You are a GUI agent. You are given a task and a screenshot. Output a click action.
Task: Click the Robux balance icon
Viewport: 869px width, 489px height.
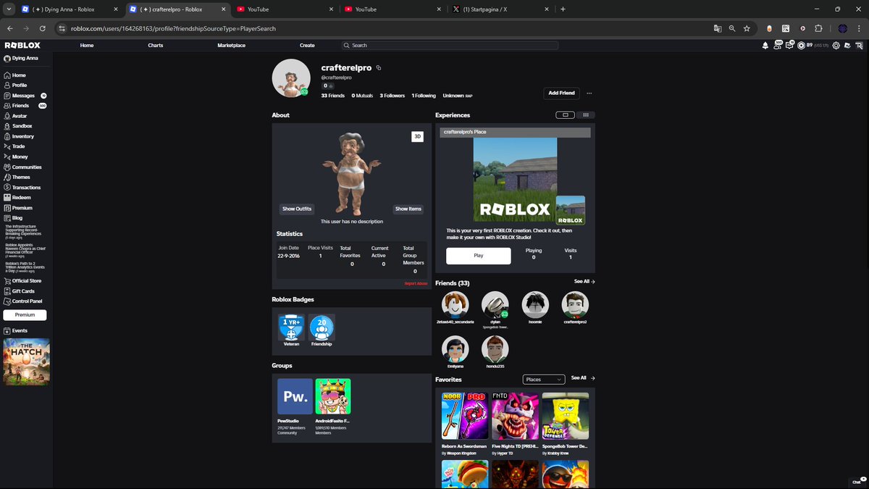(x=802, y=45)
